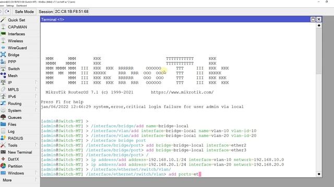Expand the IP submenu arrow
The height and width of the screenshot is (187, 334).
(x=36, y=82)
